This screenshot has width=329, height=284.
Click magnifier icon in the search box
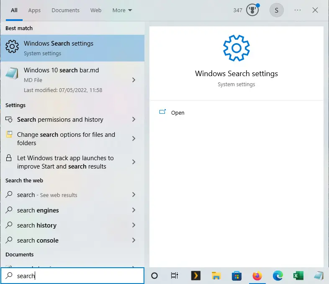click(x=9, y=276)
